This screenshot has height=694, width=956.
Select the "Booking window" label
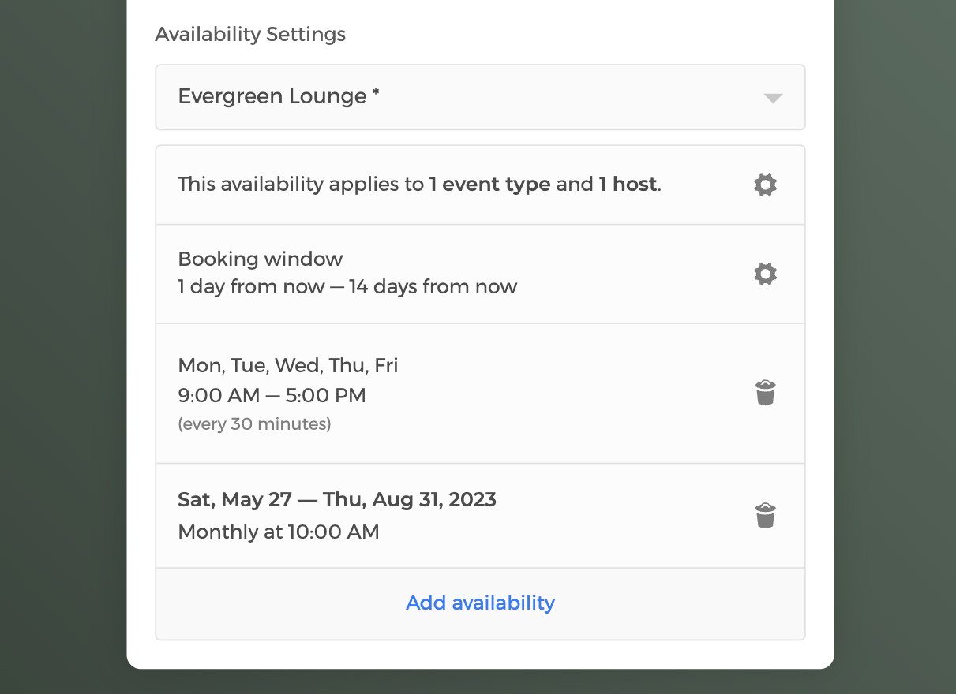pos(261,259)
